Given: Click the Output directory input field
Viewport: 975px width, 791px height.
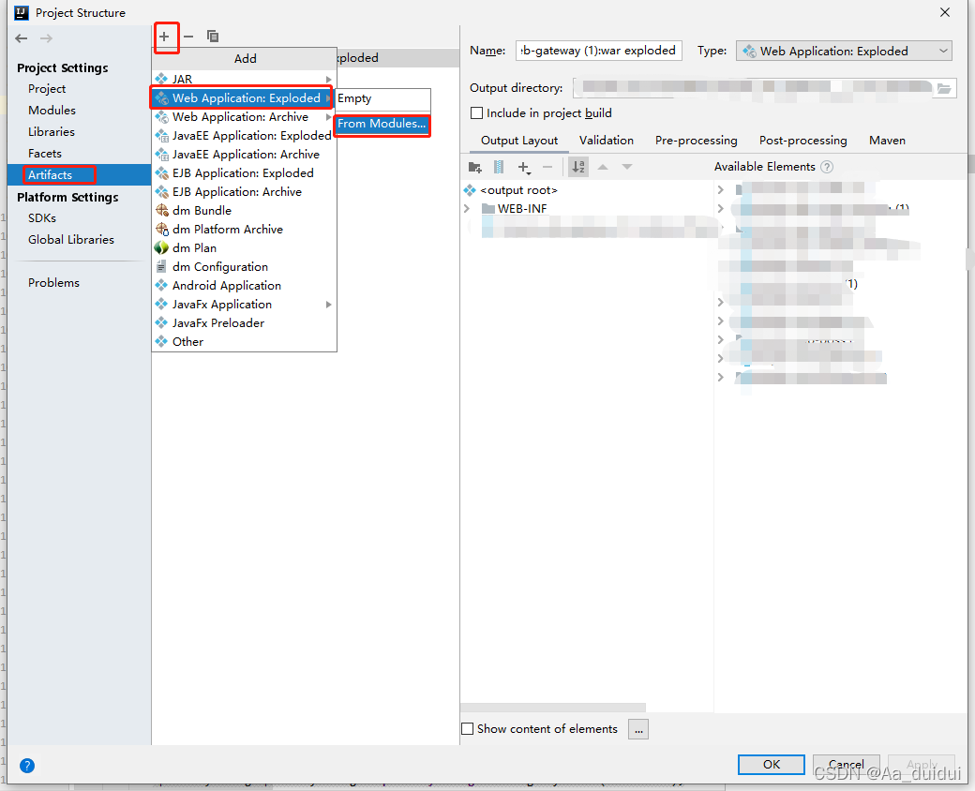Looking at the screenshot, I should (x=754, y=88).
